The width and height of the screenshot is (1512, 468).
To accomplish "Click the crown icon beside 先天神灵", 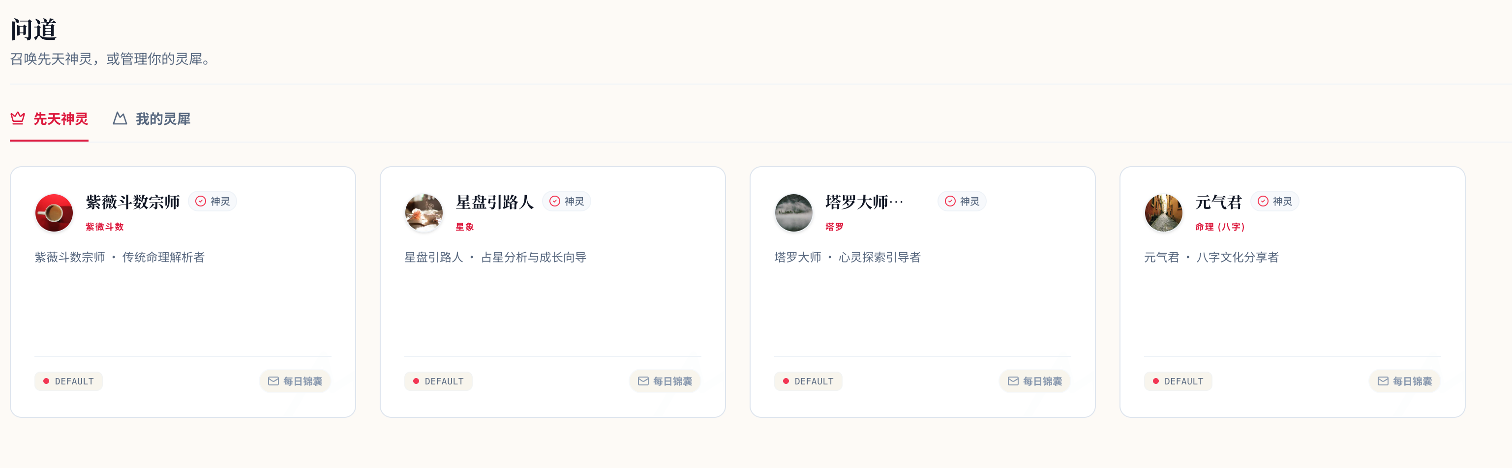I will (x=18, y=118).
